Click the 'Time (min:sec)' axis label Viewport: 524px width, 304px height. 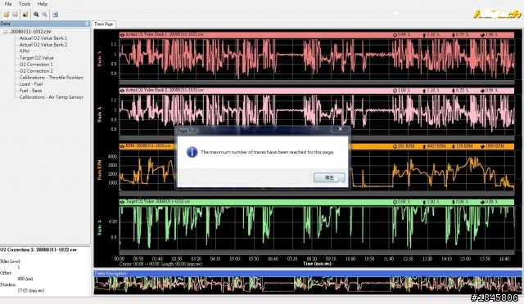pyautogui.click(x=317, y=264)
